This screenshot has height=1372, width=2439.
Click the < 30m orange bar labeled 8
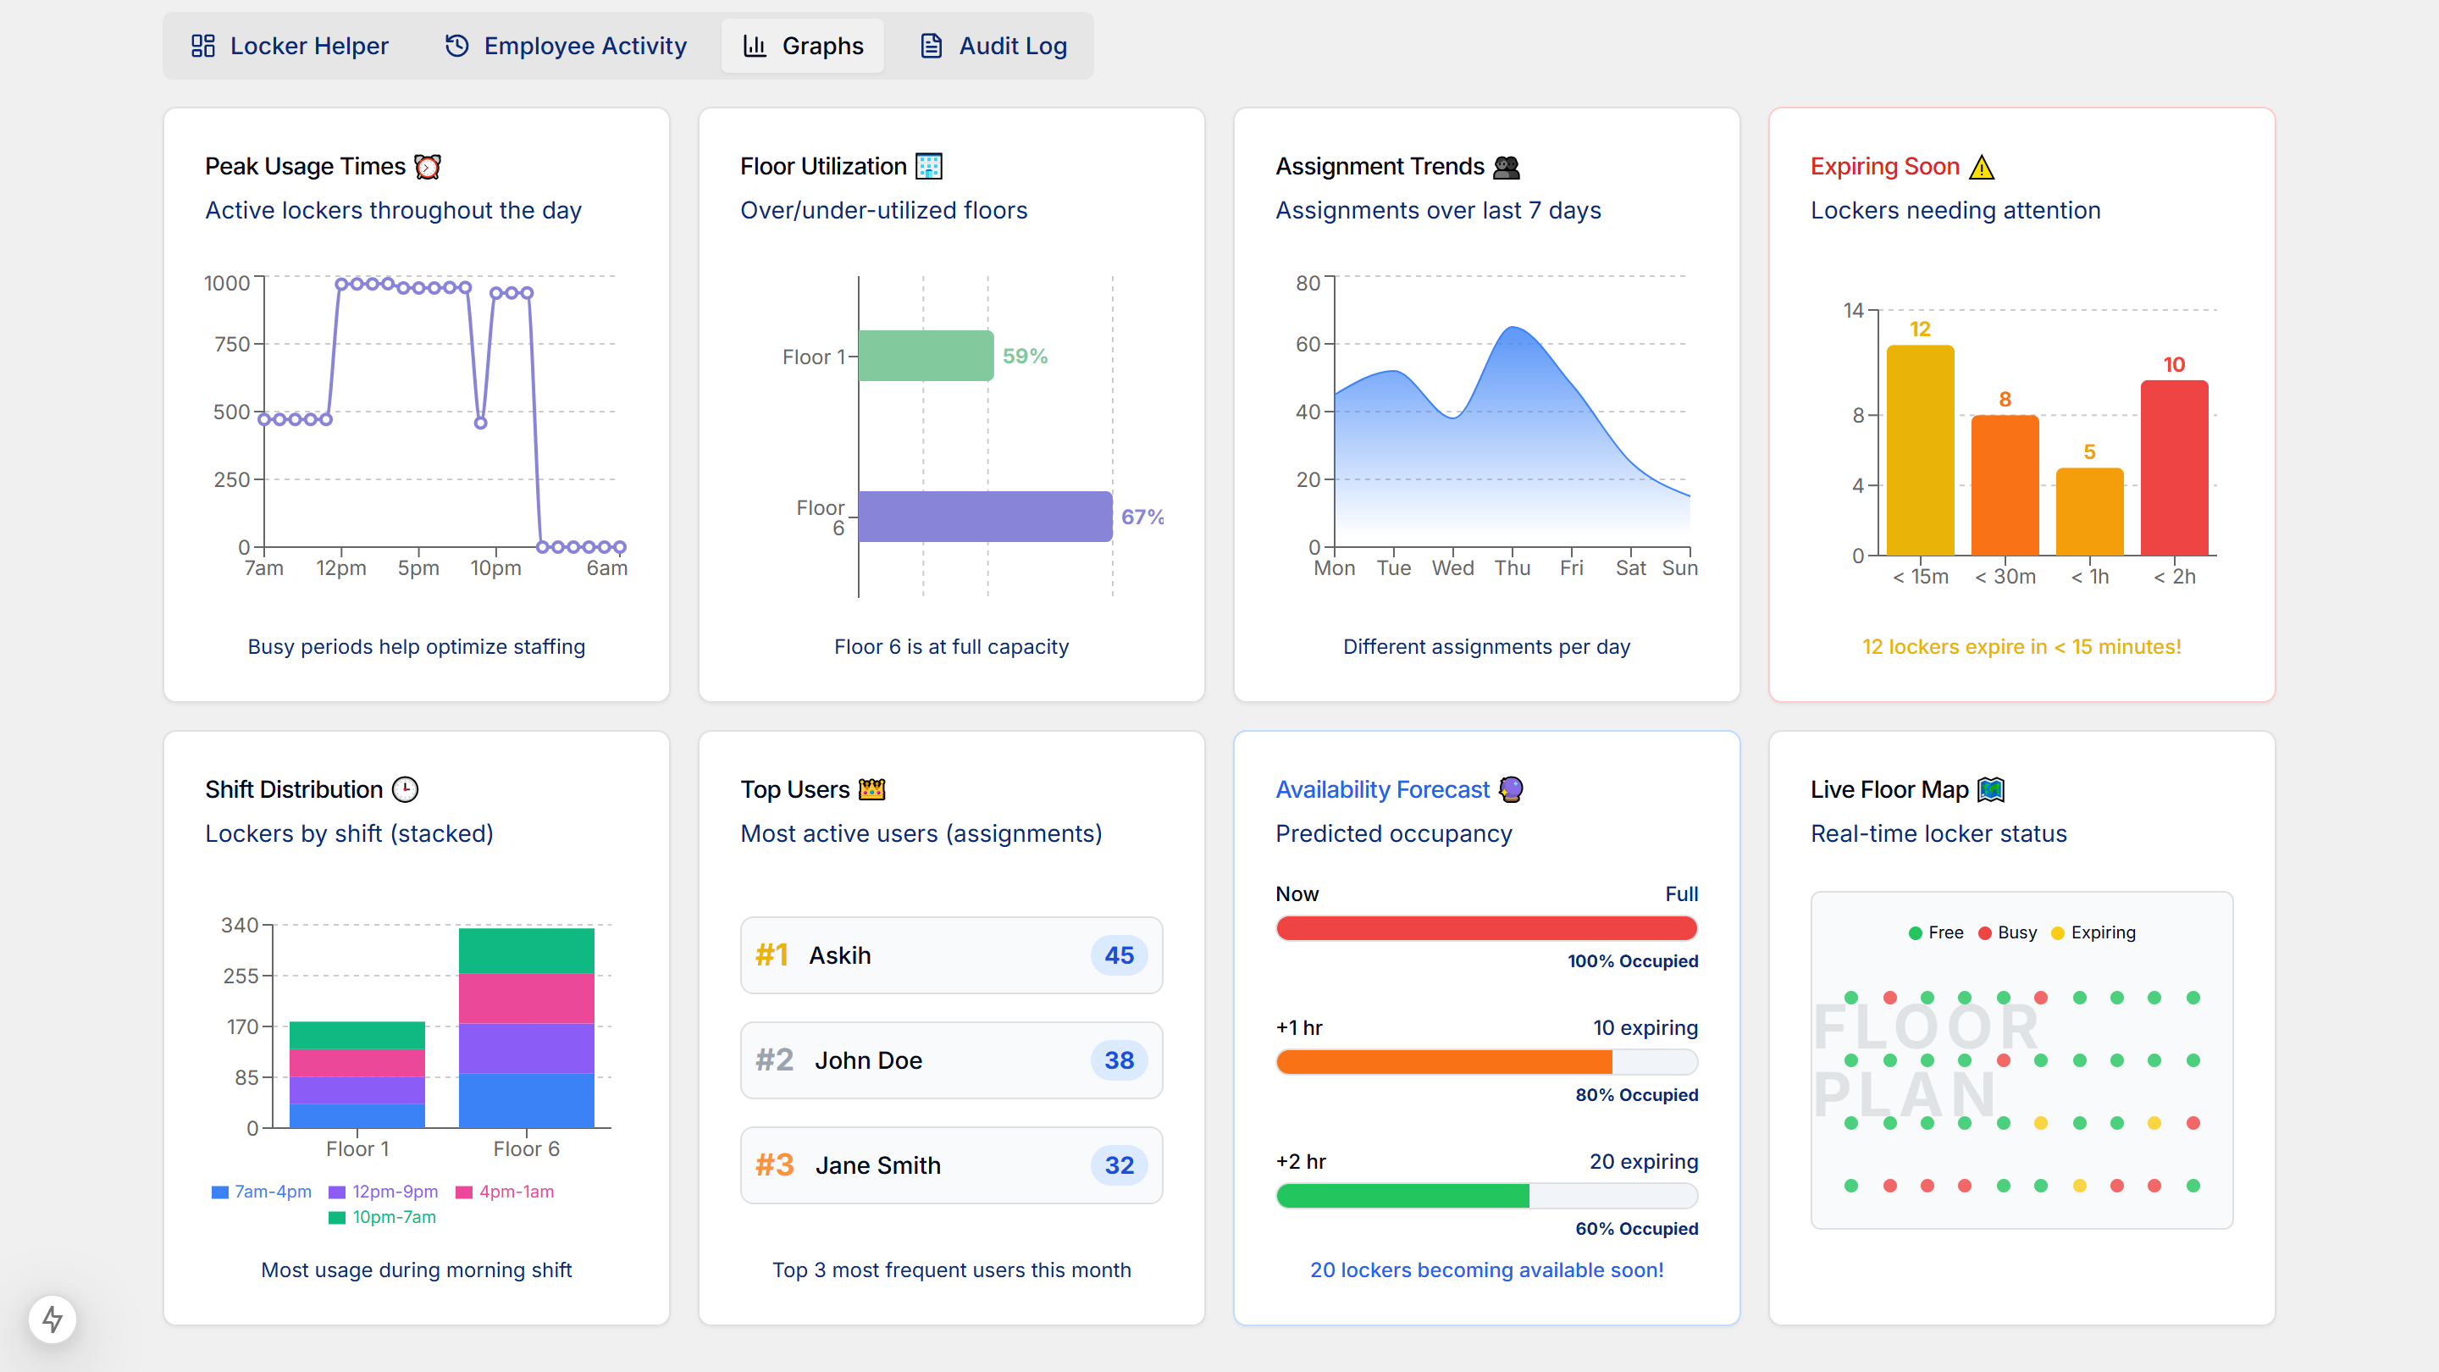(x=2005, y=486)
